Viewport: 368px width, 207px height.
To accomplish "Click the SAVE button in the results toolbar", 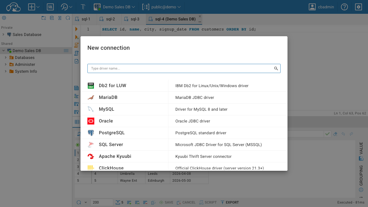I will [166, 202].
